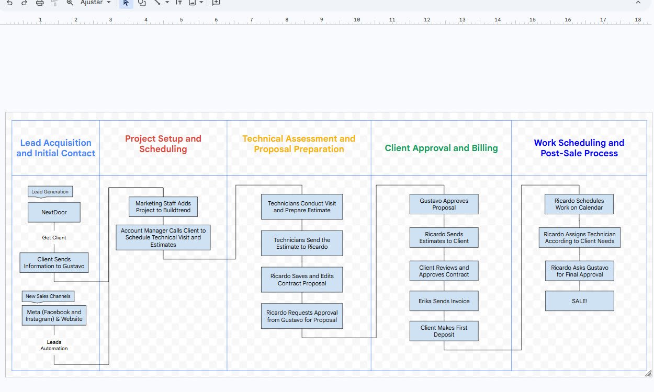Select the Meta and Website box

54,315
